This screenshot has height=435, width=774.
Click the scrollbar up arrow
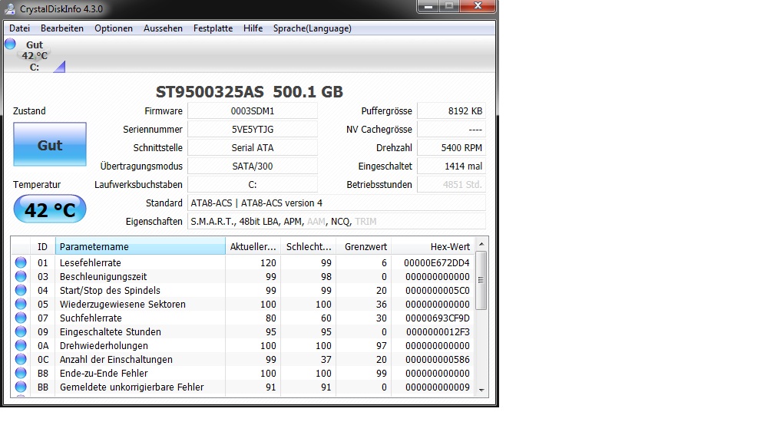point(481,244)
